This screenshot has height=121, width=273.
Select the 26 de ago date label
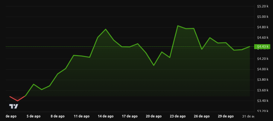coord(202,116)
